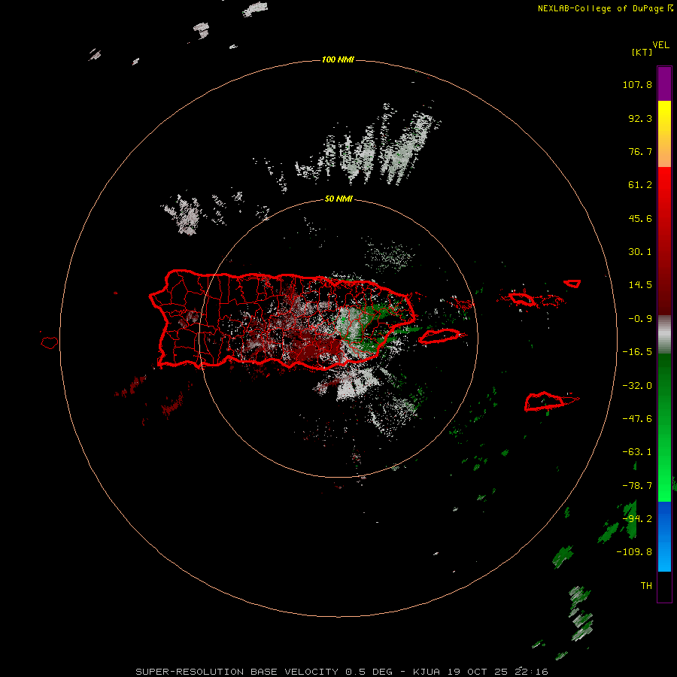
Task: Click the -16.5 velocity scale value
Action: point(637,352)
